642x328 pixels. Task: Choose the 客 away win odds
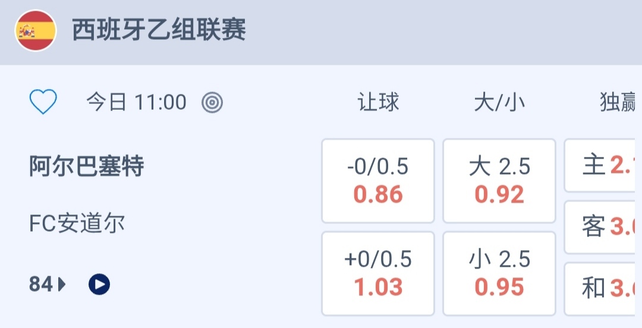pos(603,227)
